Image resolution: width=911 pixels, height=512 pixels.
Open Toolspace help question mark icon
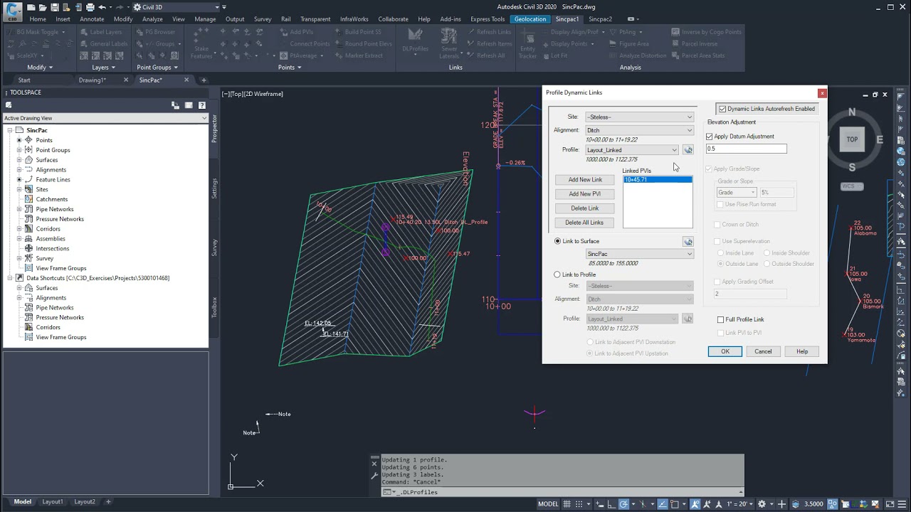[202, 105]
